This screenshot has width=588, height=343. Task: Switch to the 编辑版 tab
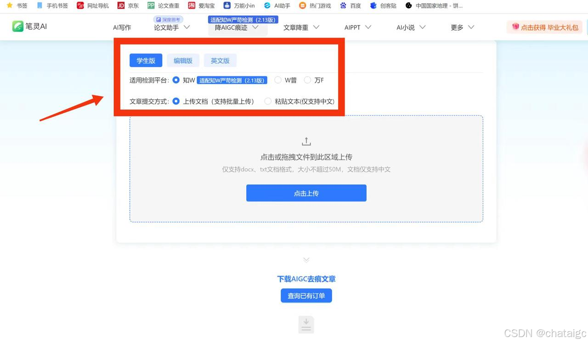(183, 61)
